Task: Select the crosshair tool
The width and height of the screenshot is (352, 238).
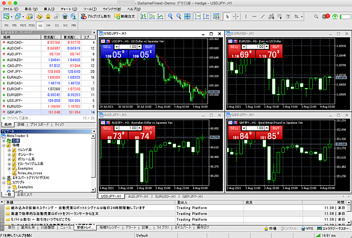Action: pyautogui.click(x=236, y=17)
